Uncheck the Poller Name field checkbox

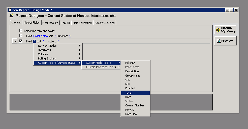[21, 35]
